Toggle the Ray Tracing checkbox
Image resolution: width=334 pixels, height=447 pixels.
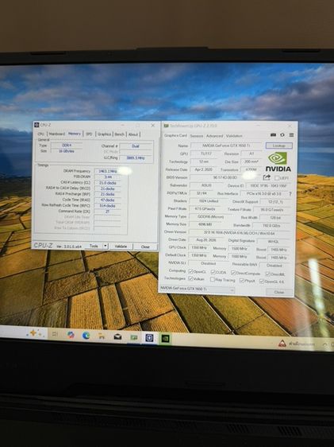pos(213,280)
